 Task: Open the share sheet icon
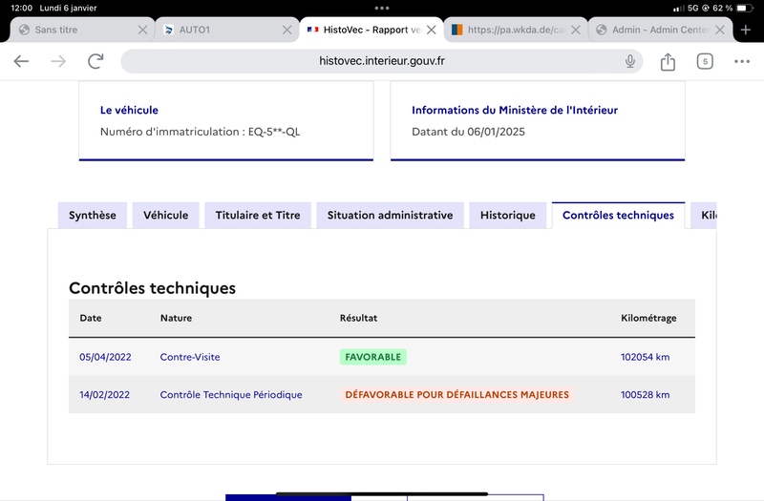(668, 61)
